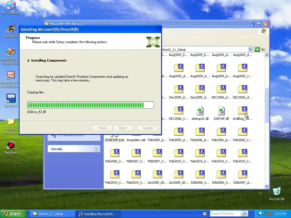This screenshot has width=291, height=218.
Task: Click the Installing Components arrow bullet
Action: coord(28,61)
